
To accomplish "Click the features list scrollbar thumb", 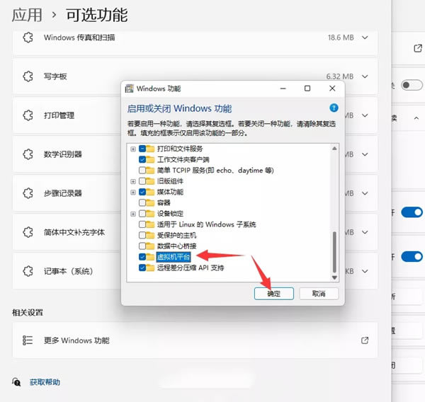I will point(334,252).
